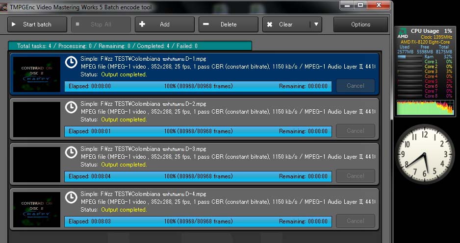The height and width of the screenshot is (243, 460).
Task: Maximize the Batch encode tool window
Action: click(360, 5)
